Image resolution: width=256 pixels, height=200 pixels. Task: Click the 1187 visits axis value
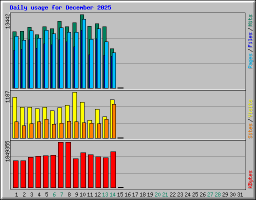click(7, 96)
